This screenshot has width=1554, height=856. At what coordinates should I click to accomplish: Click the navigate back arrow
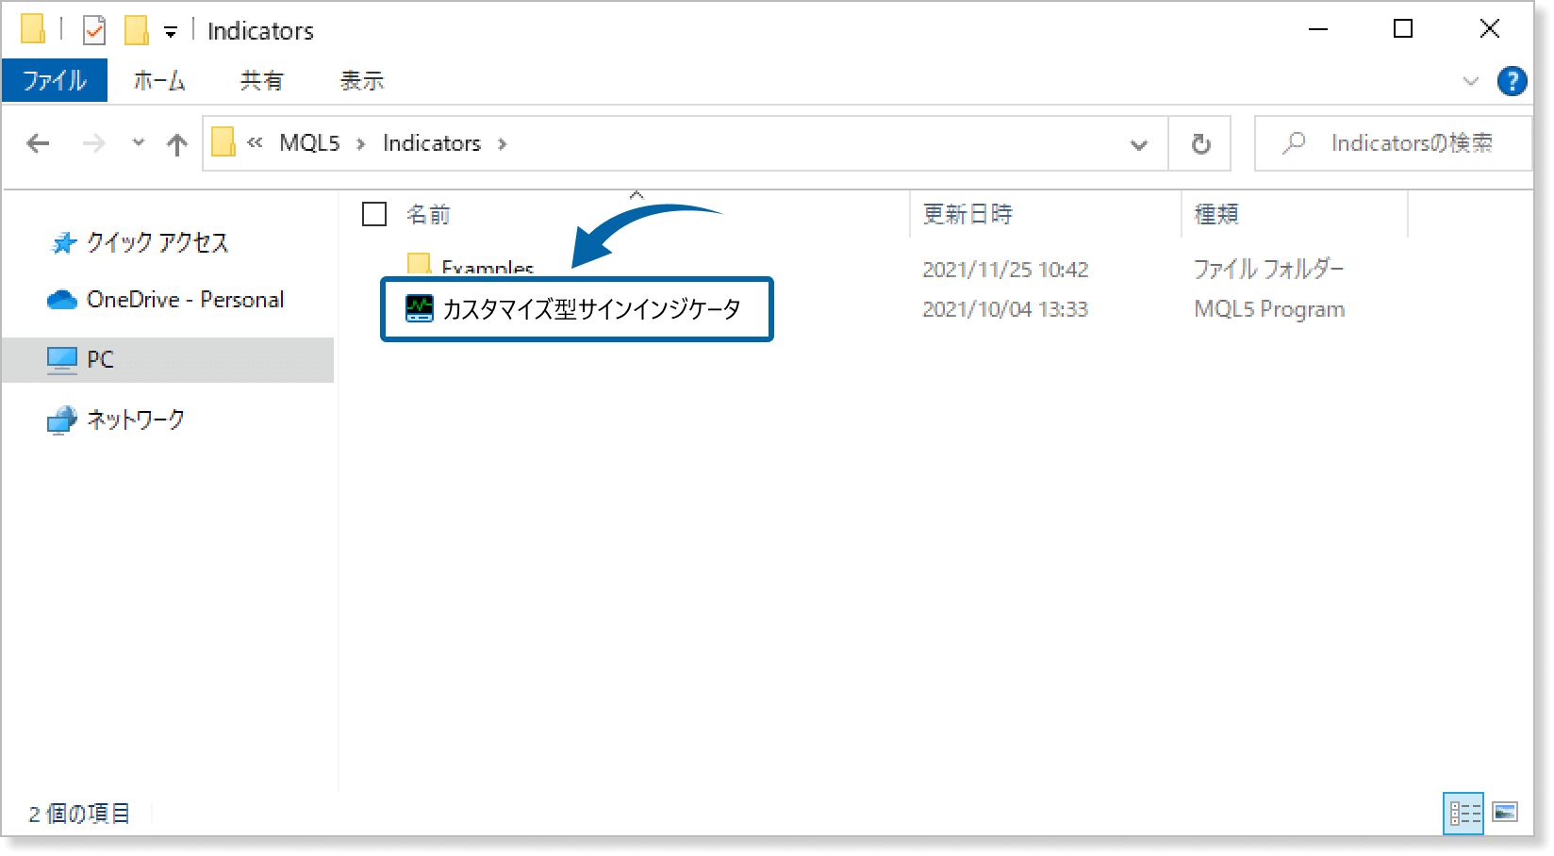tap(37, 143)
